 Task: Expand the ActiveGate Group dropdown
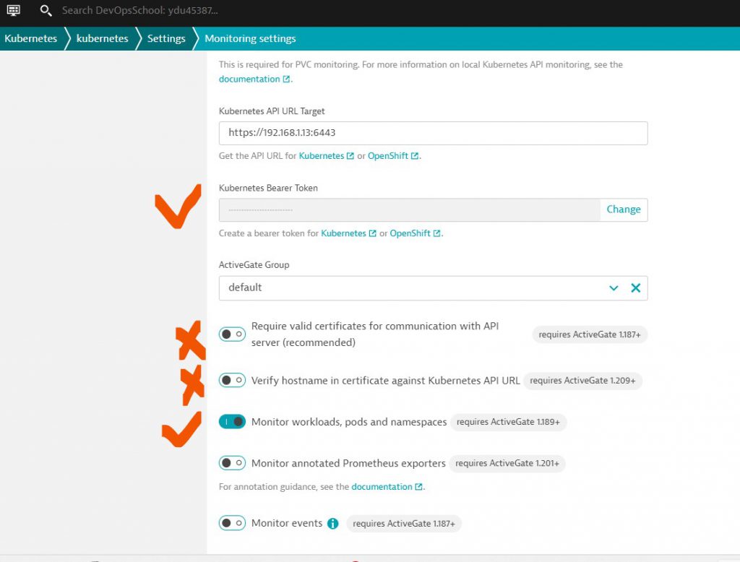tap(614, 288)
